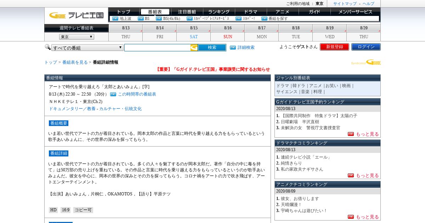Select the 番組表 tab

[155, 12]
